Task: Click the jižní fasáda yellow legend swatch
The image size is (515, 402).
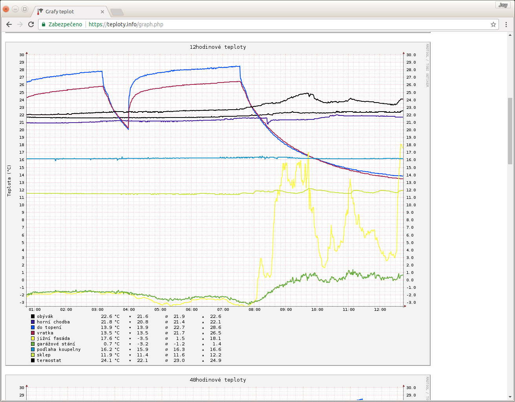Action: click(33, 338)
